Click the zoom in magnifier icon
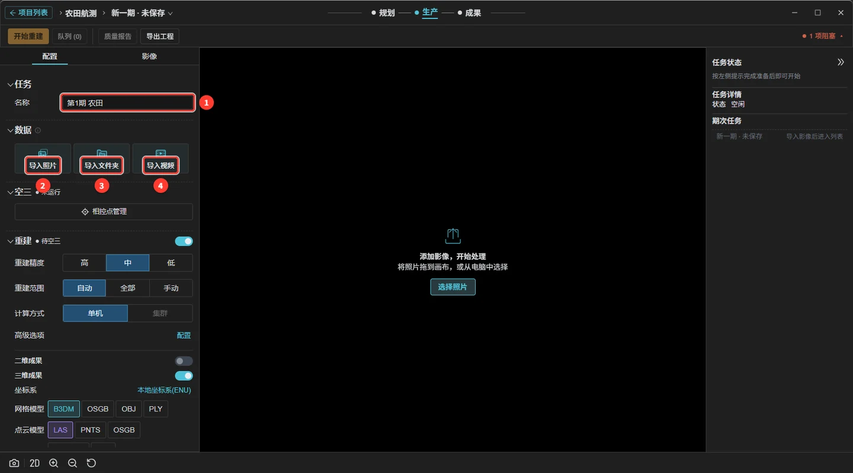Screen dimensions: 853x473 (53, 463)
